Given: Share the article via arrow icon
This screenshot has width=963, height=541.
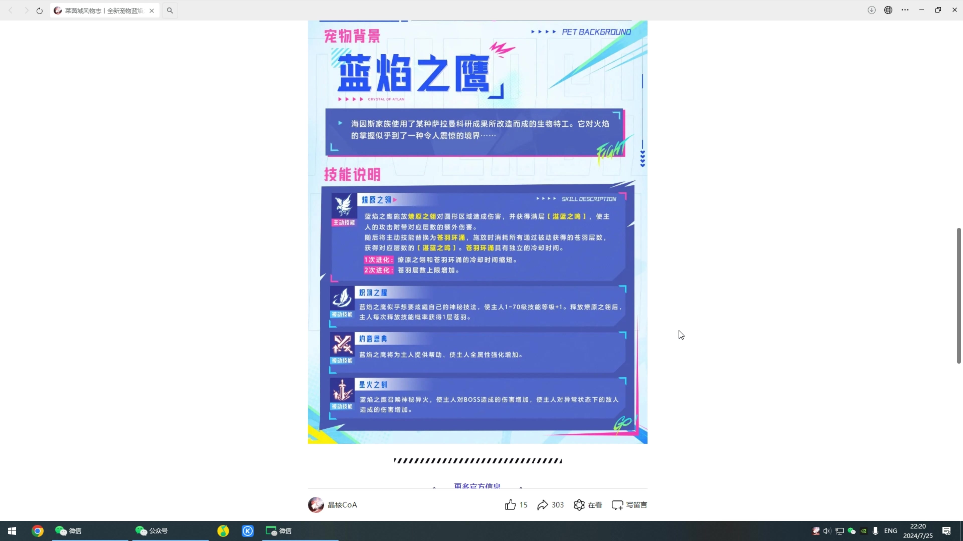Looking at the screenshot, I should (542, 505).
